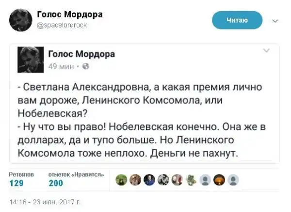Open the last default gray liker avatar

point(233,180)
